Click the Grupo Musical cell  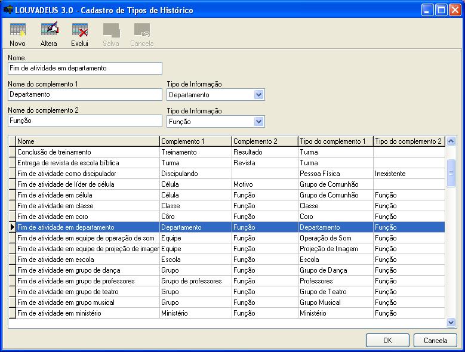pos(335,302)
